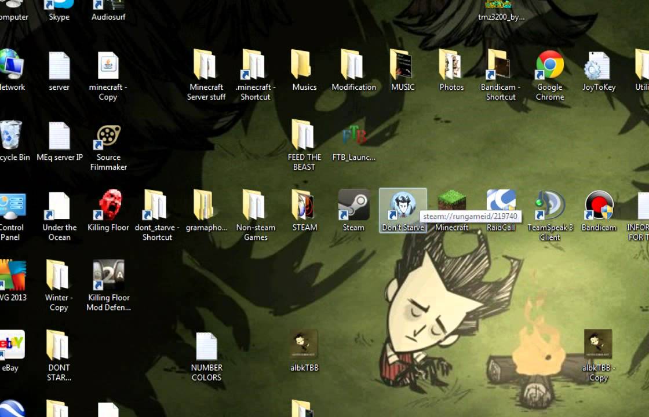Select the Bandicam application shortcut
The image size is (649, 417).
tap(599, 210)
